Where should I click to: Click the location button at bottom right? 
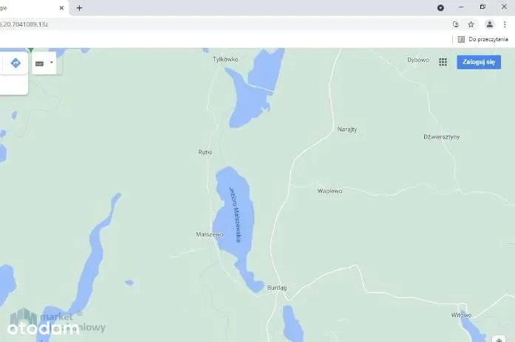[x=499, y=335]
